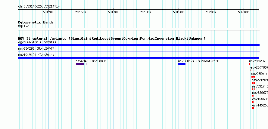268x129 pixels.
Task: Click the 53170k ruler position label
Action: click(x=113, y=12)
